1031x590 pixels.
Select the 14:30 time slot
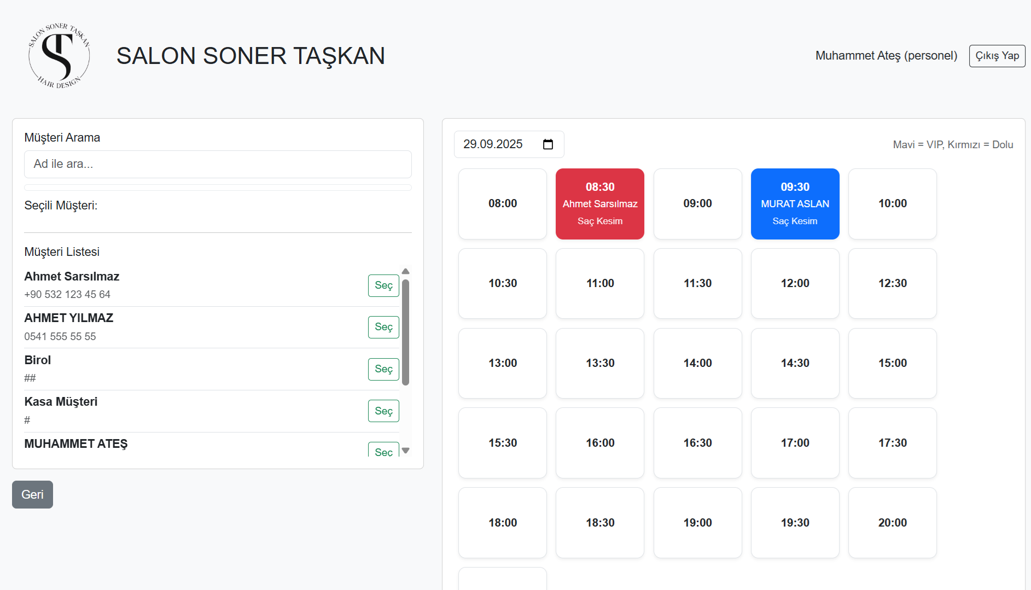[795, 363]
